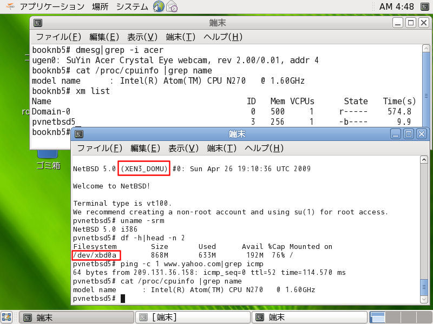Click window menu icon of front terminal titlebar
Screen dimensions: 433x324
pyautogui.click(x=79, y=134)
